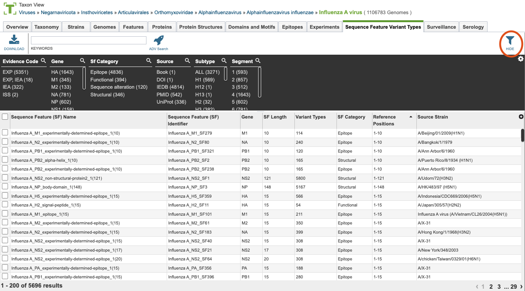
Task: Sort by Reference Positions column arrow
Action: coord(411,117)
